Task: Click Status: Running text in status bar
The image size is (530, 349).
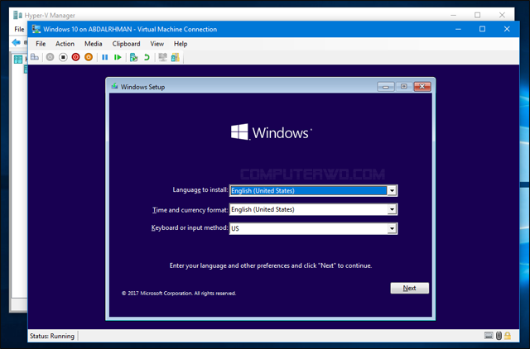Action: 52,336
